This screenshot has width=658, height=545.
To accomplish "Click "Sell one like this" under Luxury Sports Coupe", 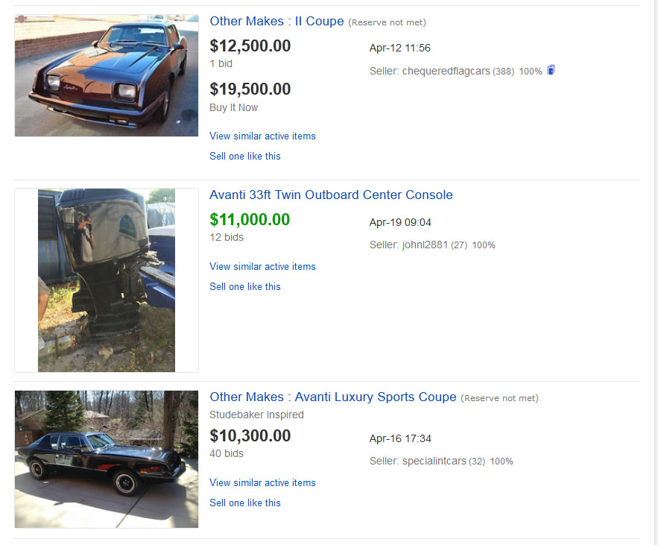I will pos(245,503).
